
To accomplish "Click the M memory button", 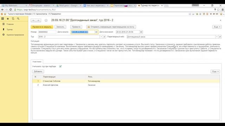I will coord(211,14).
